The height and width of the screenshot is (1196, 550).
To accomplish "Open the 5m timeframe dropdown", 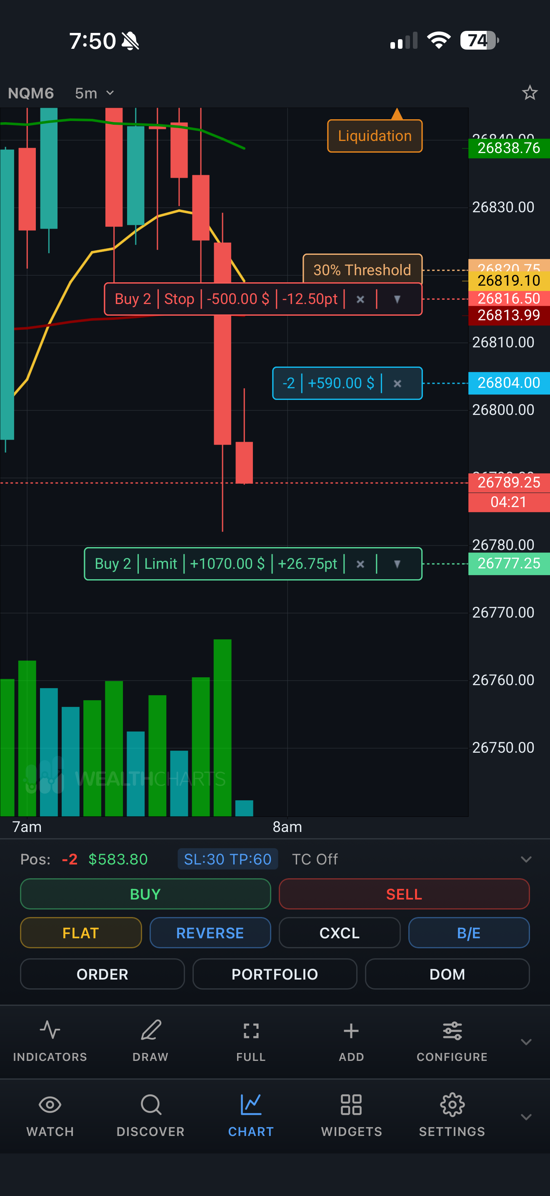I will pyautogui.click(x=95, y=93).
